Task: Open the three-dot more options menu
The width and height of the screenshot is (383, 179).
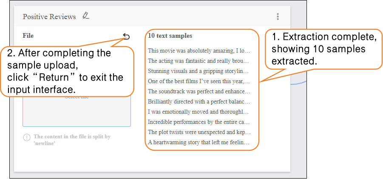Action: coord(278,17)
